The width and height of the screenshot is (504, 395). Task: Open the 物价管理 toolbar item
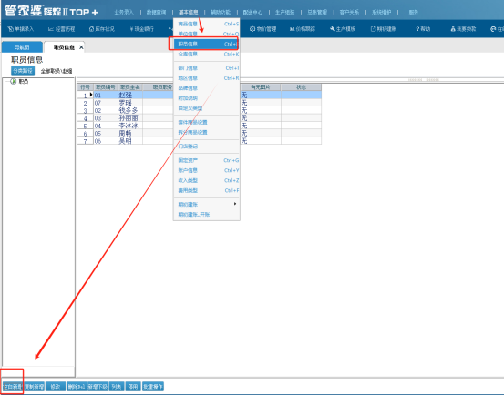[x=262, y=29]
